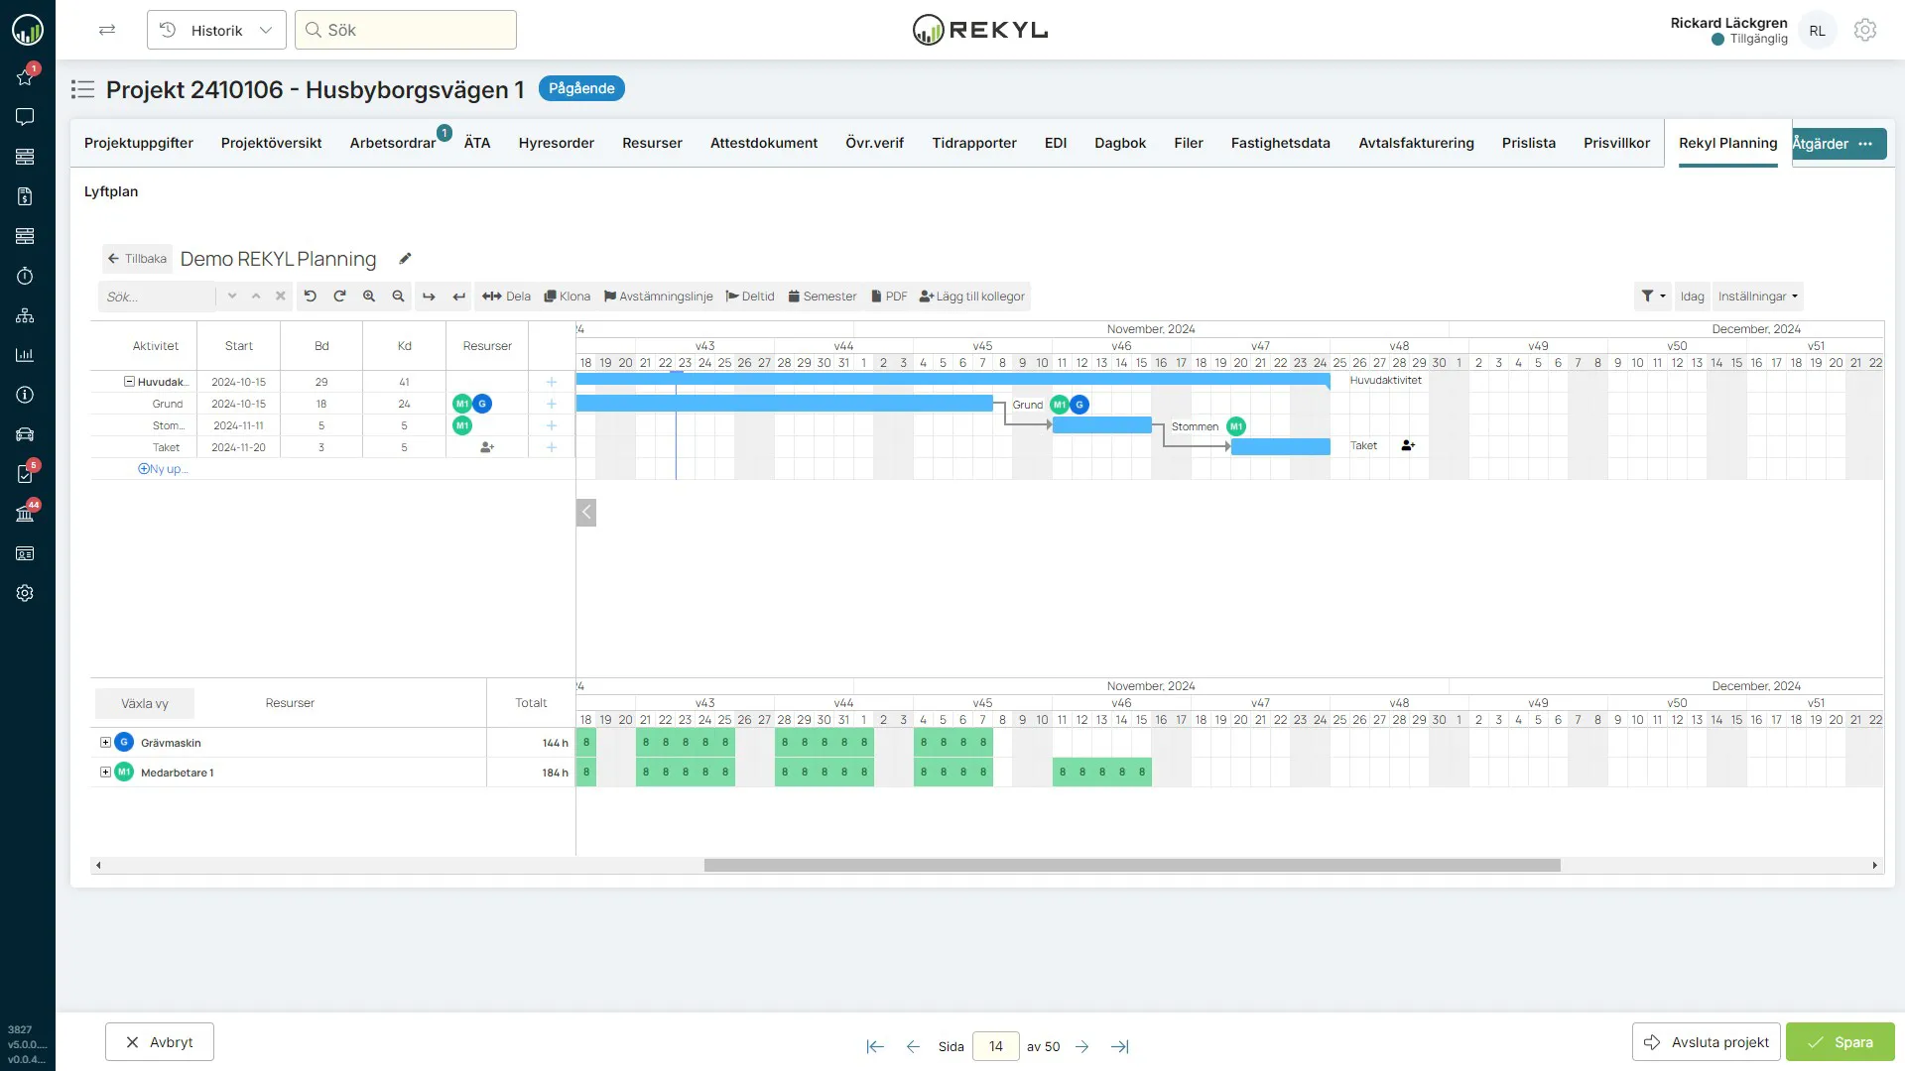Expand the Medarbetare 1 resource row
The width and height of the screenshot is (1905, 1071).
(105, 772)
